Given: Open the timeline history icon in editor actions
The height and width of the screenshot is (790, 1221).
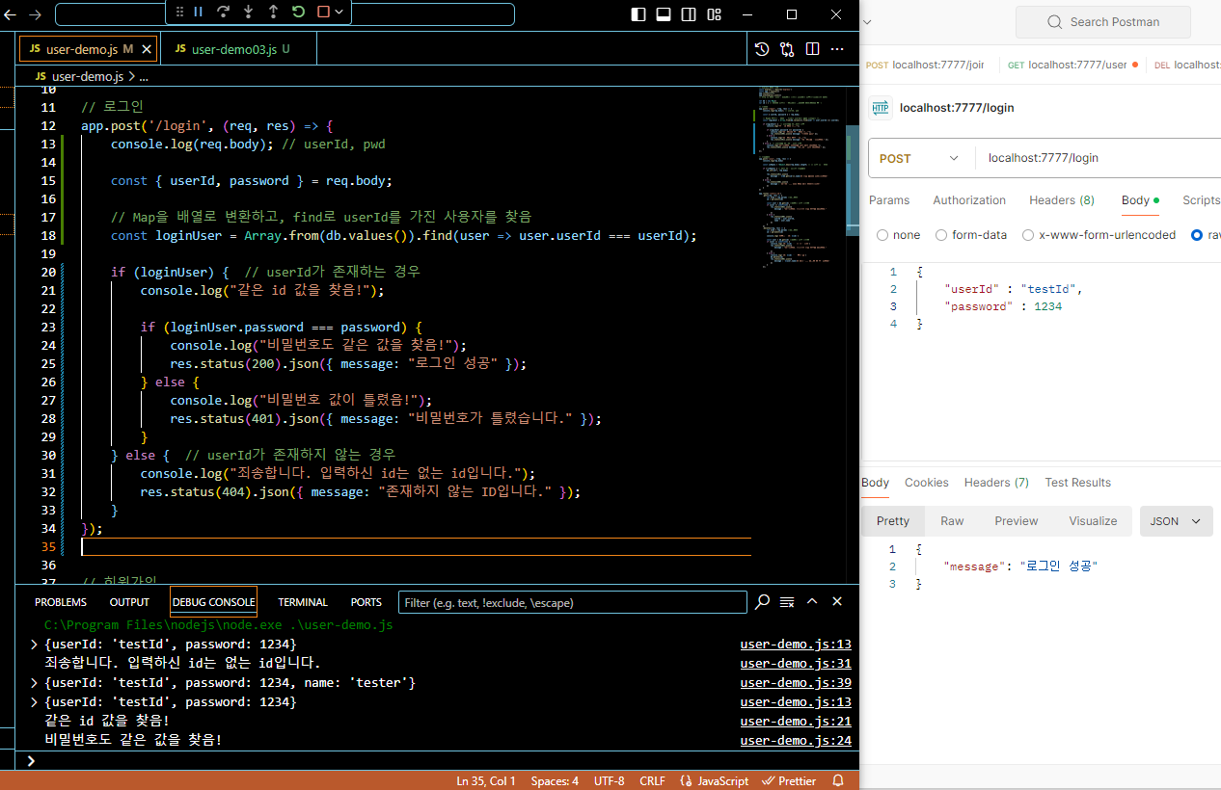Looking at the screenshot, I should pos(762,49).
